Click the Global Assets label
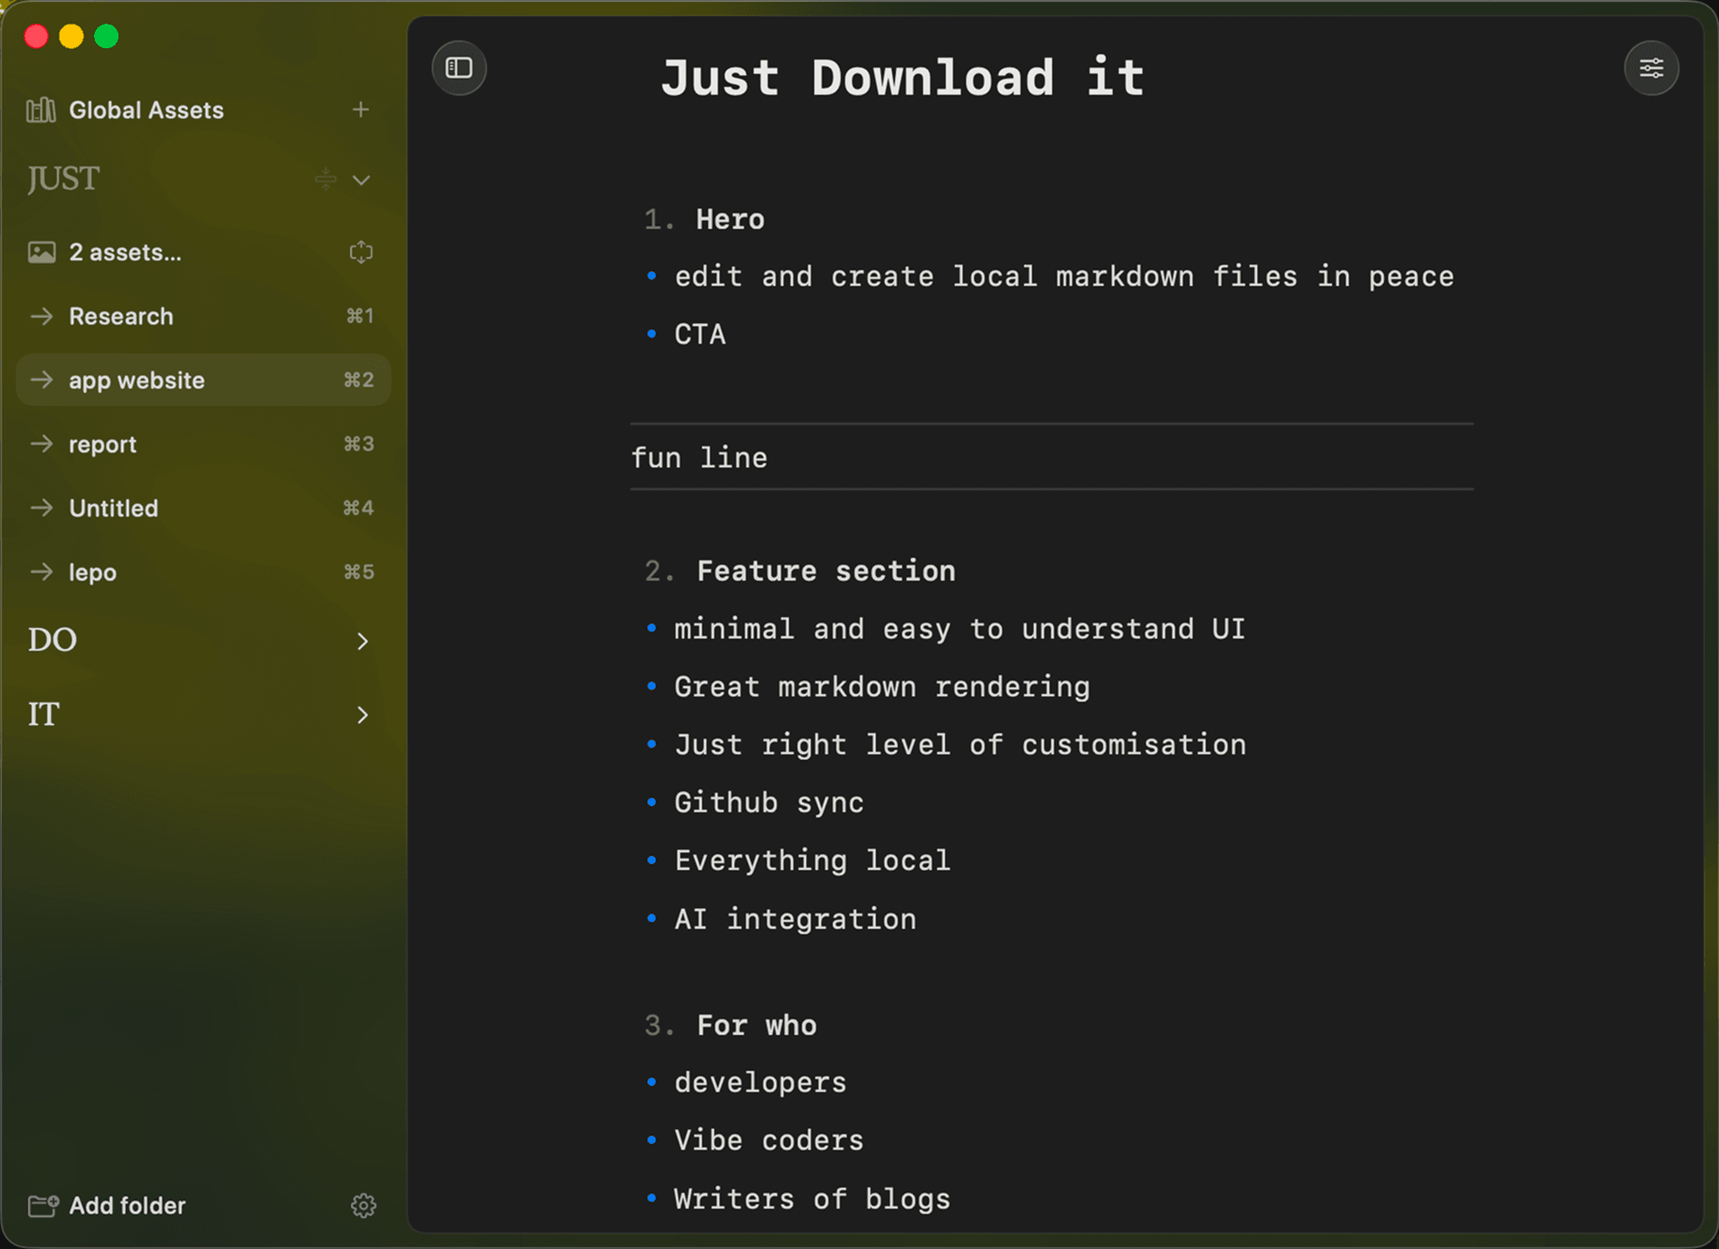Image resolution: width=1719 pixels, height=1249 pixels. pos(147,110)
